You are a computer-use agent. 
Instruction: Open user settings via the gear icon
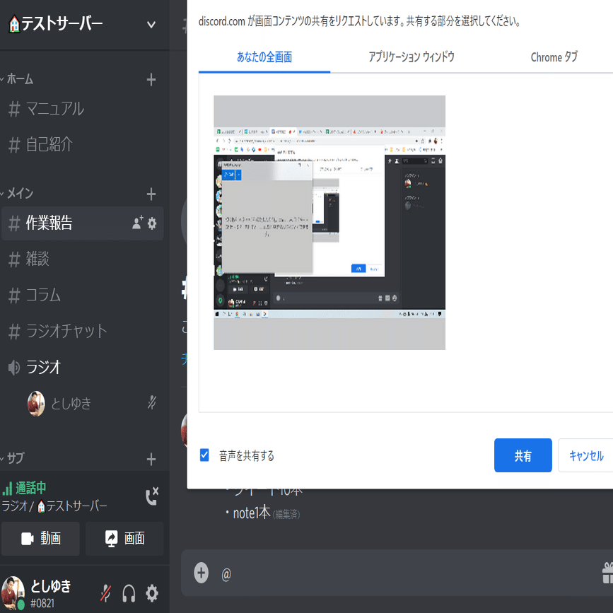click(151, 592)
